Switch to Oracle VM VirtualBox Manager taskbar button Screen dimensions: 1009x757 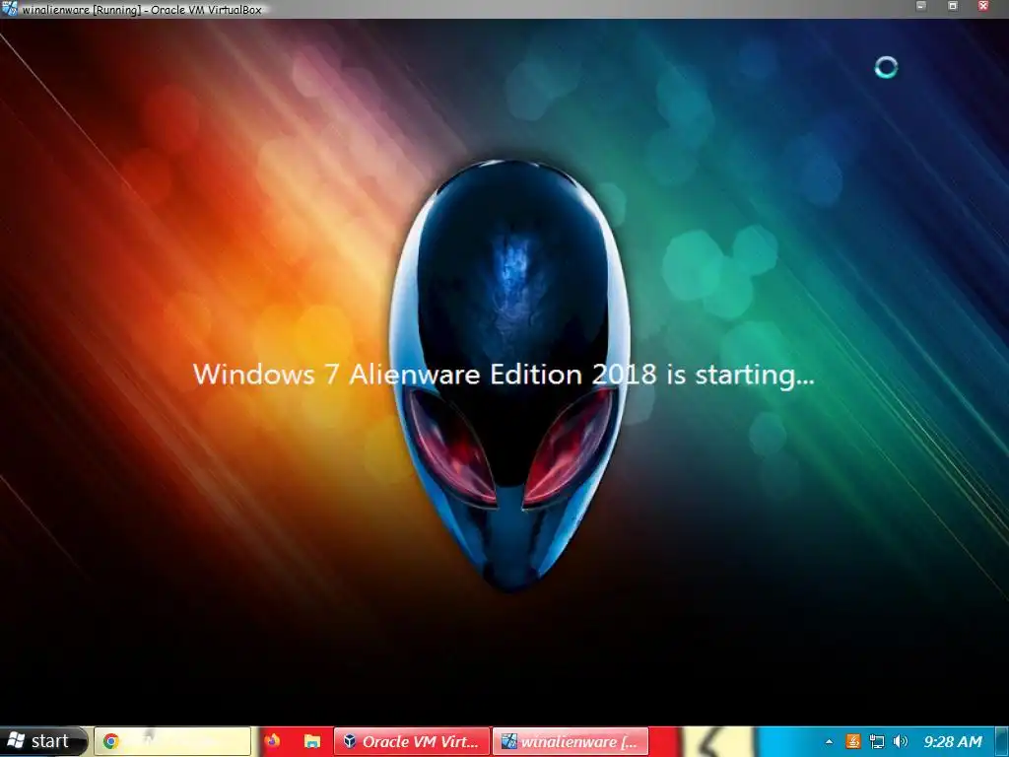412,741
